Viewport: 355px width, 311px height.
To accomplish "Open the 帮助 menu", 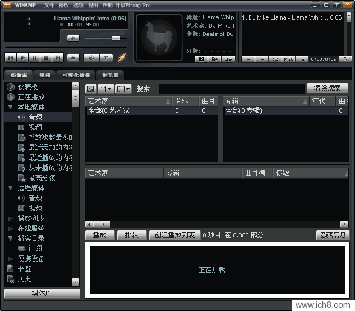I will tap(107, 5).
